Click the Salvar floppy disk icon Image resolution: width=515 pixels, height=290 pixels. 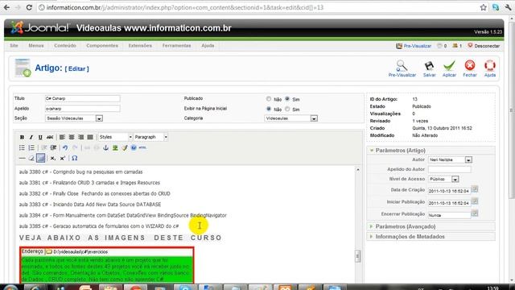[x=429, y=66]
